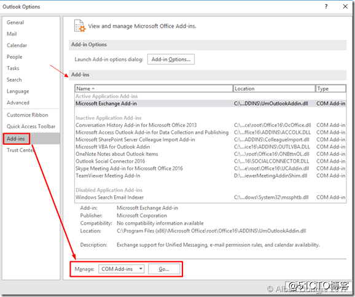This screenshot has height=297, width=355.
Task: Close the Outlook Options dialog
Action: (345, 7)
